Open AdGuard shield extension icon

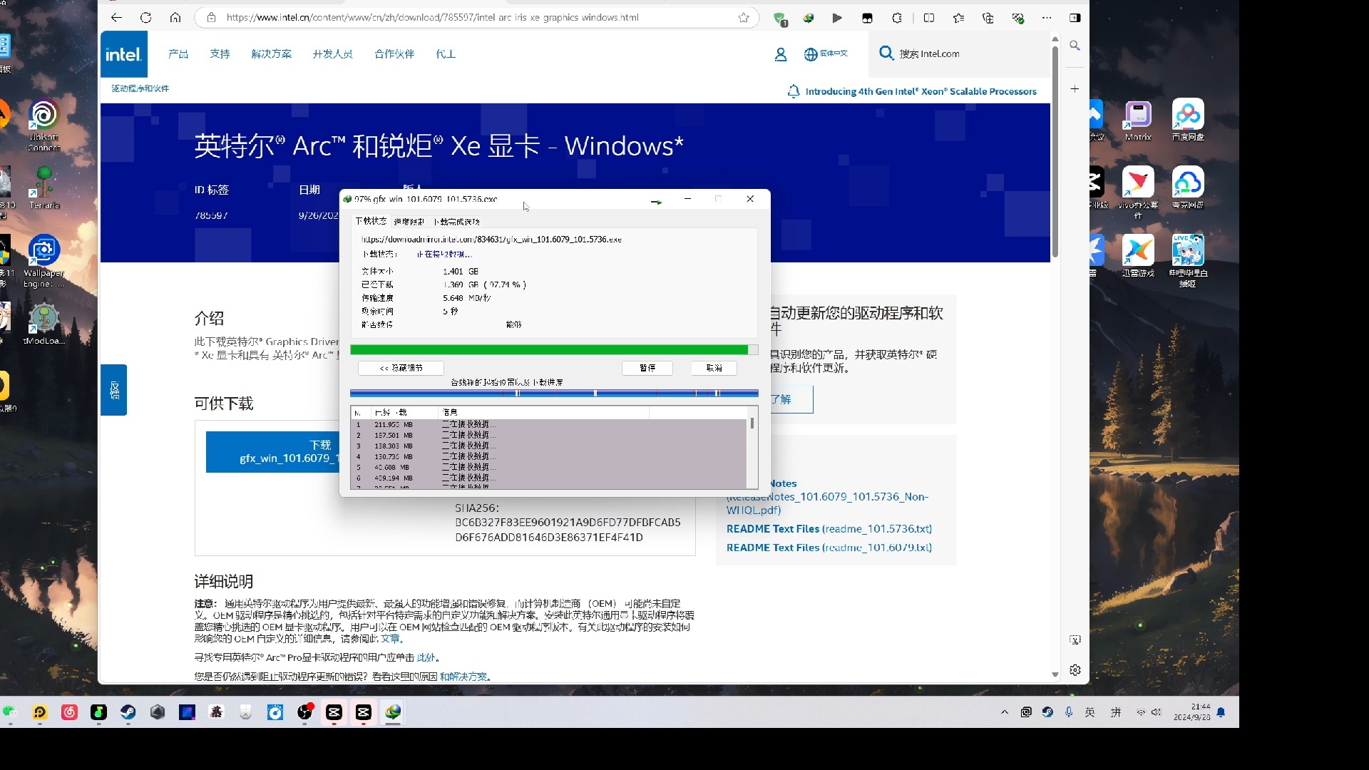[780, 19]
